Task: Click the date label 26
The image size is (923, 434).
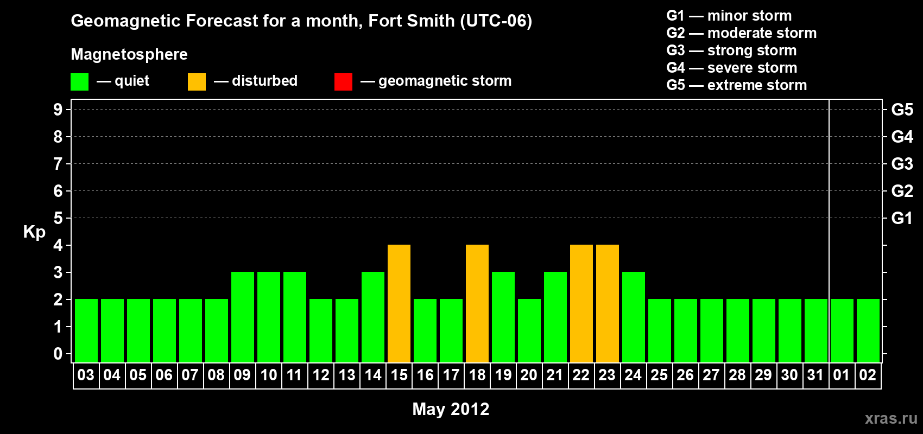Action: [x=685, y=375]
